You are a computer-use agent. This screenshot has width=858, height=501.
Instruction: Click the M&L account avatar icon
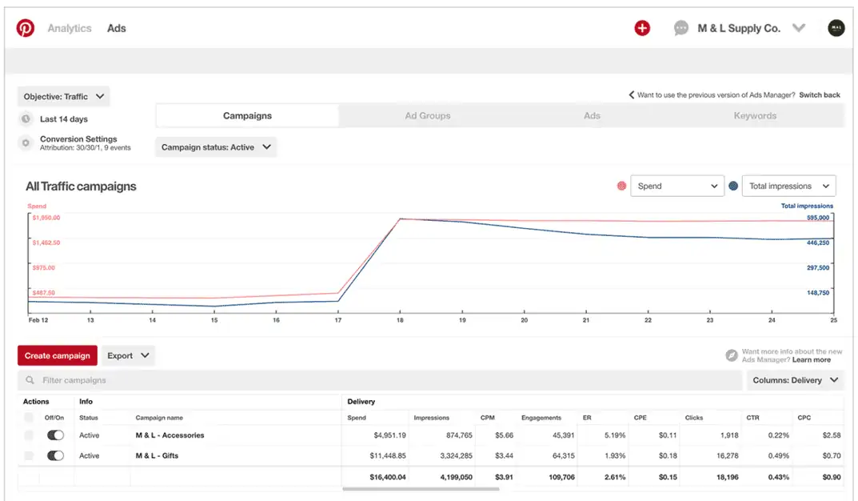[x=836, y=27]
